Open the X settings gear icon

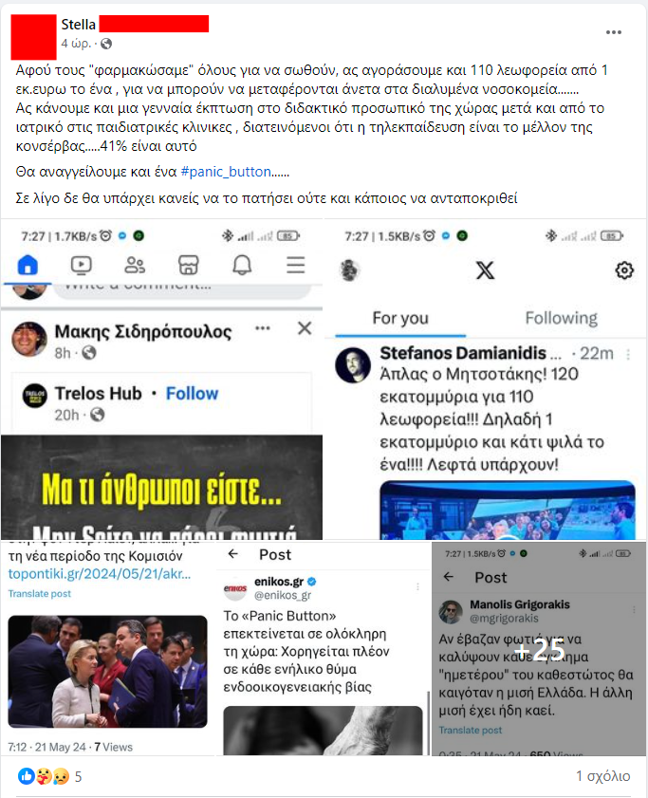(x=624, y=270)
